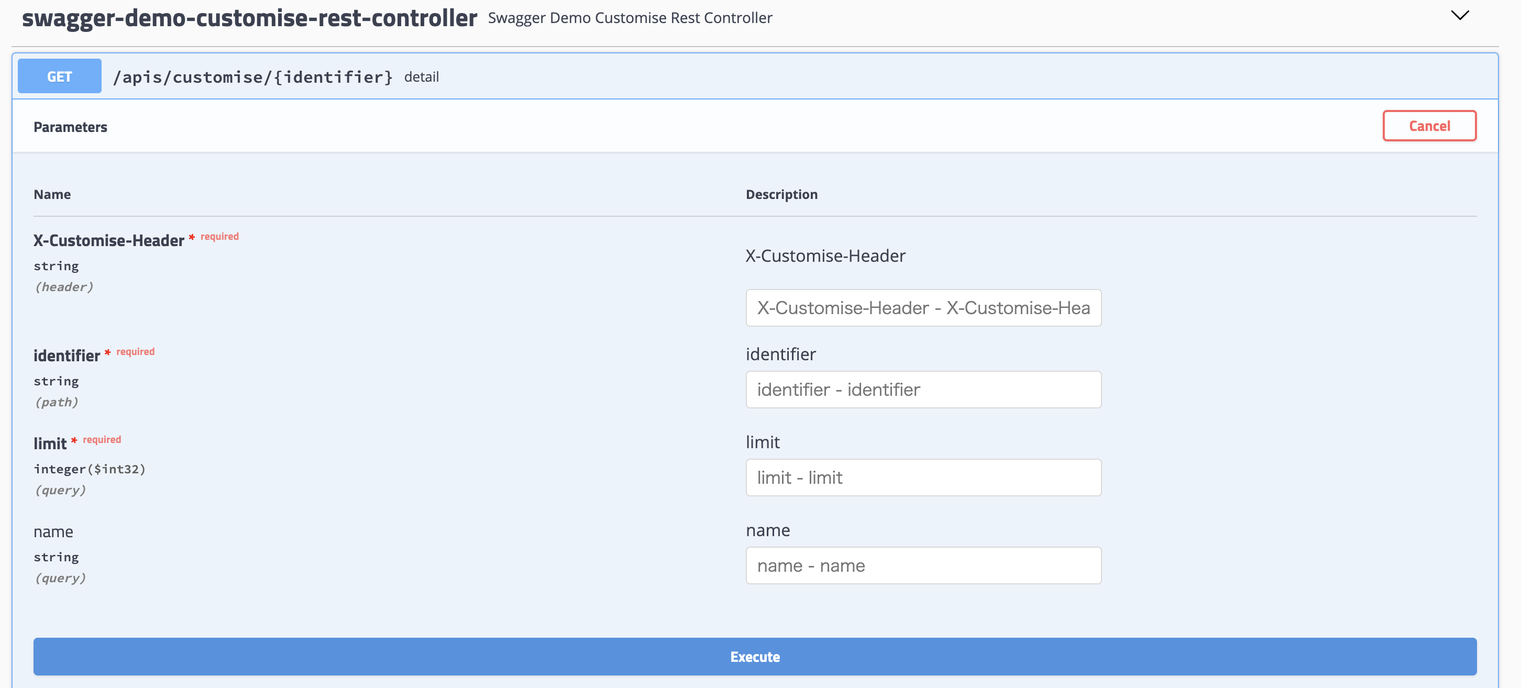Click the limit query parameter input
Viewport: 1521px width, 688px height.
tap(923, 478)
